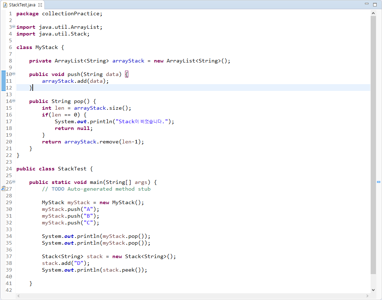Click 'public String pop()' method signature
Image resolution: width=382 pixels, height=300 pixels.
59,101
